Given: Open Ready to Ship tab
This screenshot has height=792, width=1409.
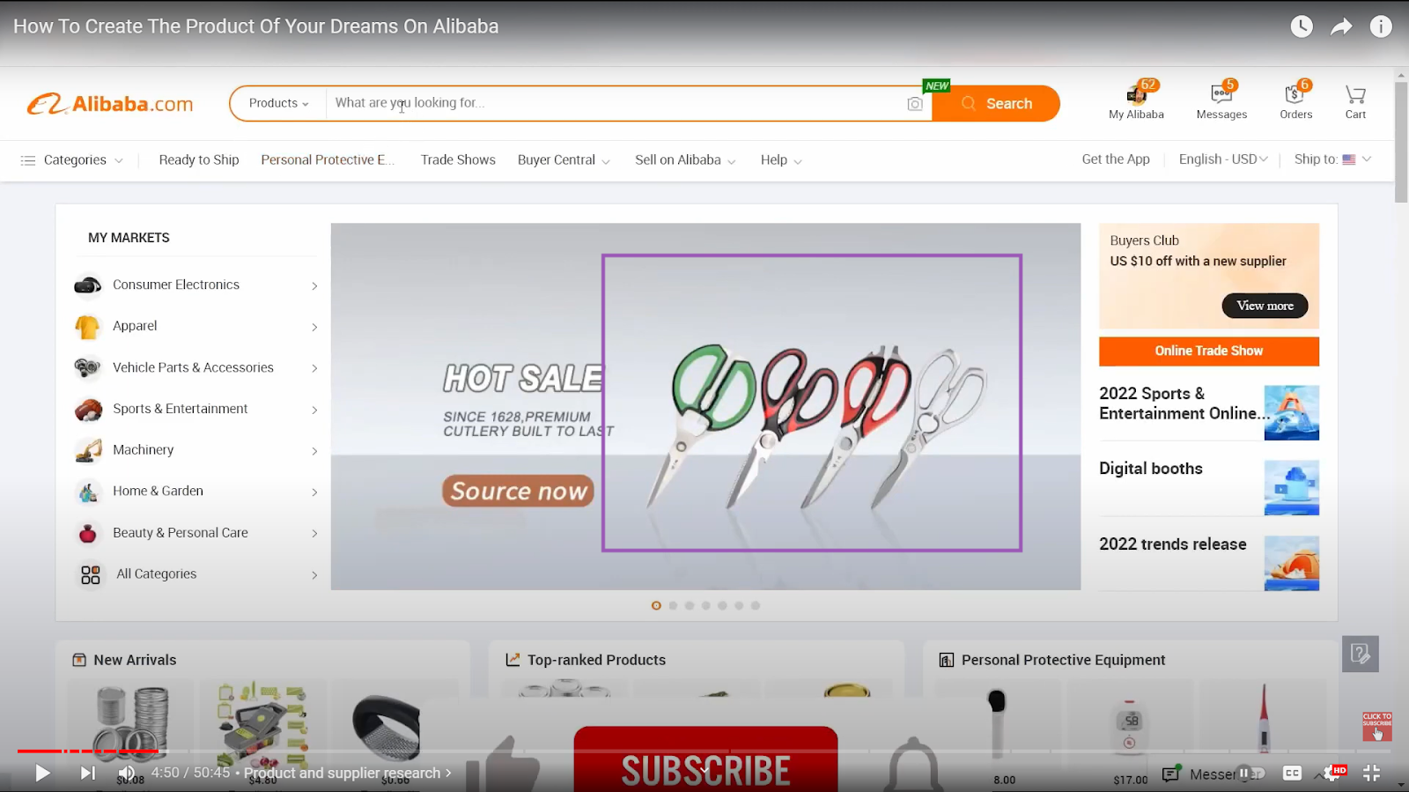Looking at the screenshot, I should pyautogui.click(x=199, y=159).
